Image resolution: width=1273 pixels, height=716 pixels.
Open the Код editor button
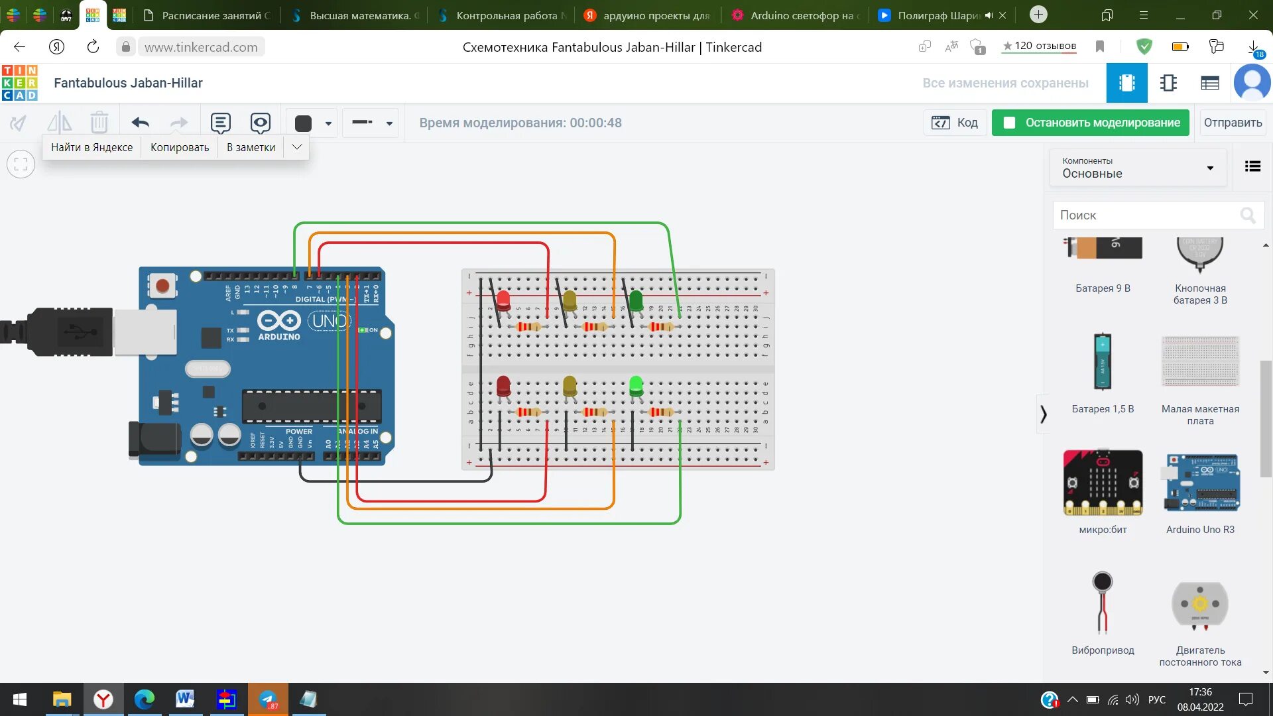click(x=955, y=123)
